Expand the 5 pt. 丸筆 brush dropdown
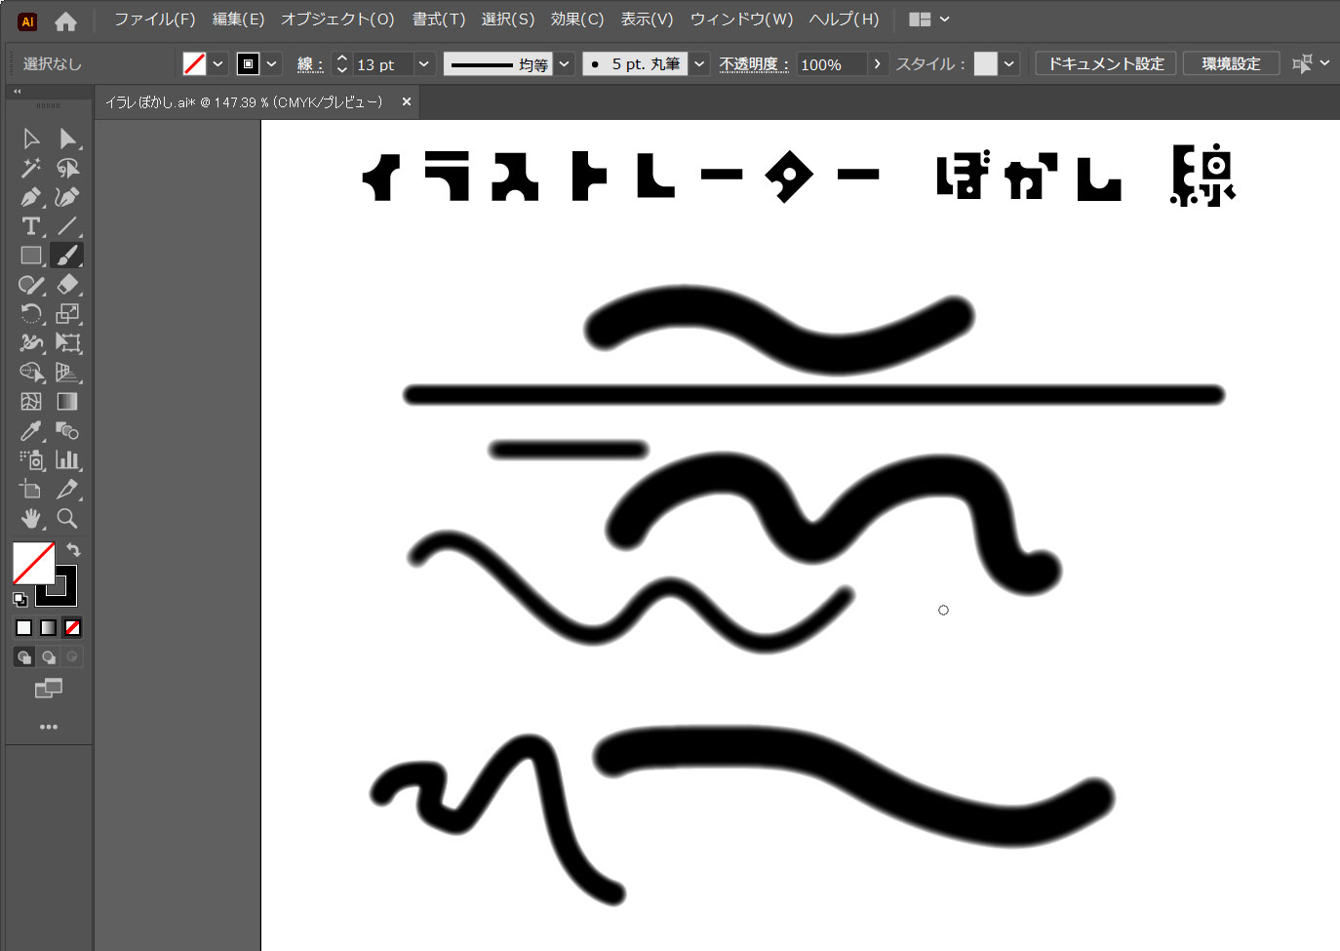The width and height of the screenshot is (1340, 951). [699, 64]
